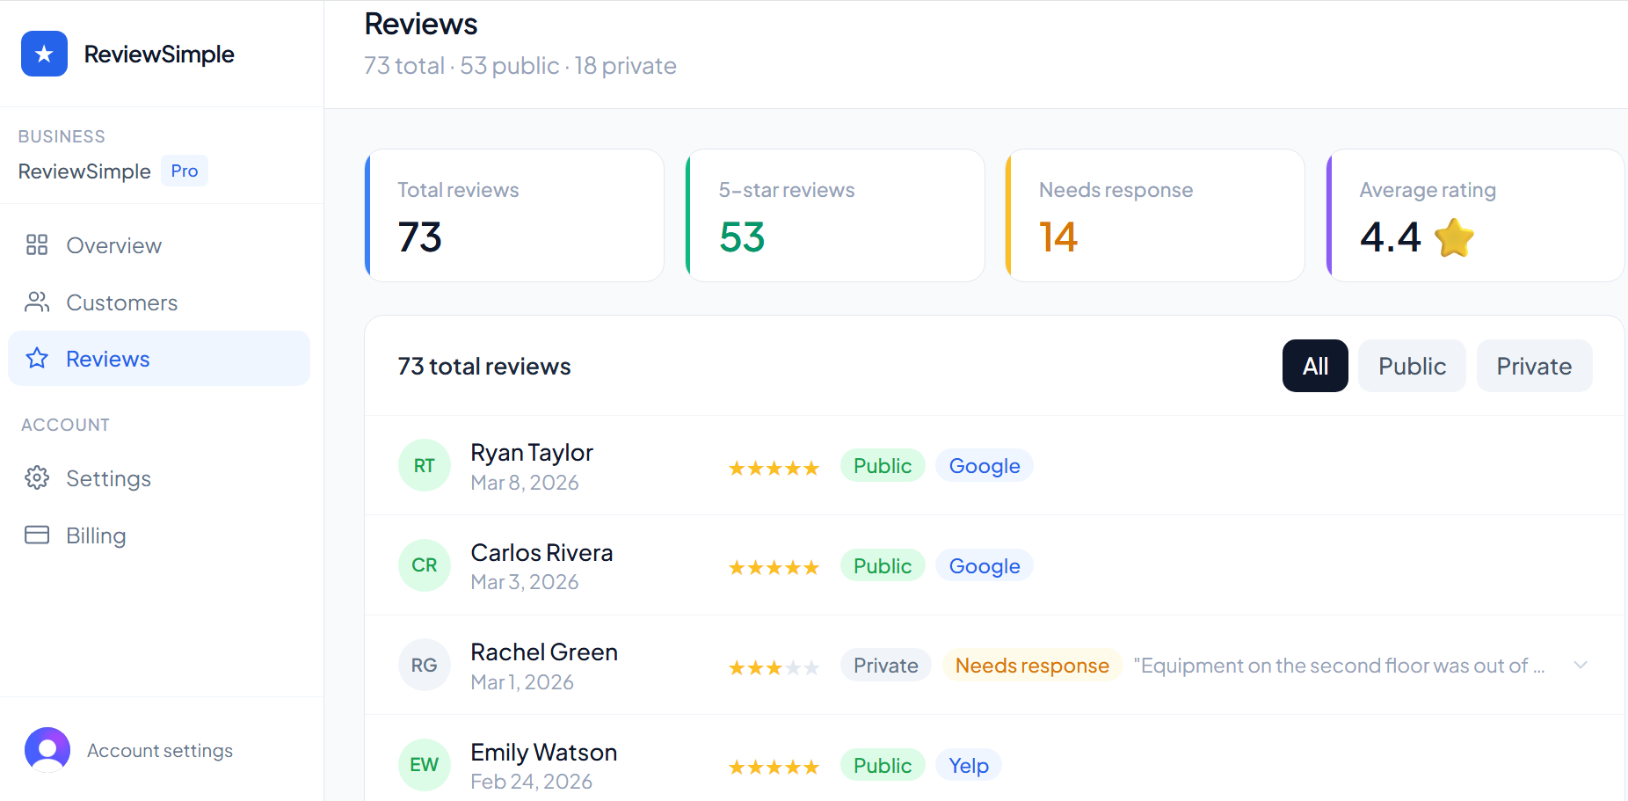Switch to the Private reviews filter
Image resolution: width=1628 pixels, height=801 pixels.
click(1533, 366)
